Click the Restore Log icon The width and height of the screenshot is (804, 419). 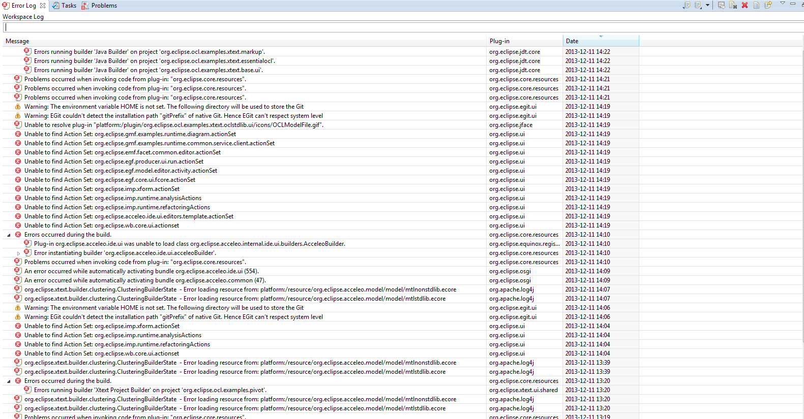click(x=768, y=5)
